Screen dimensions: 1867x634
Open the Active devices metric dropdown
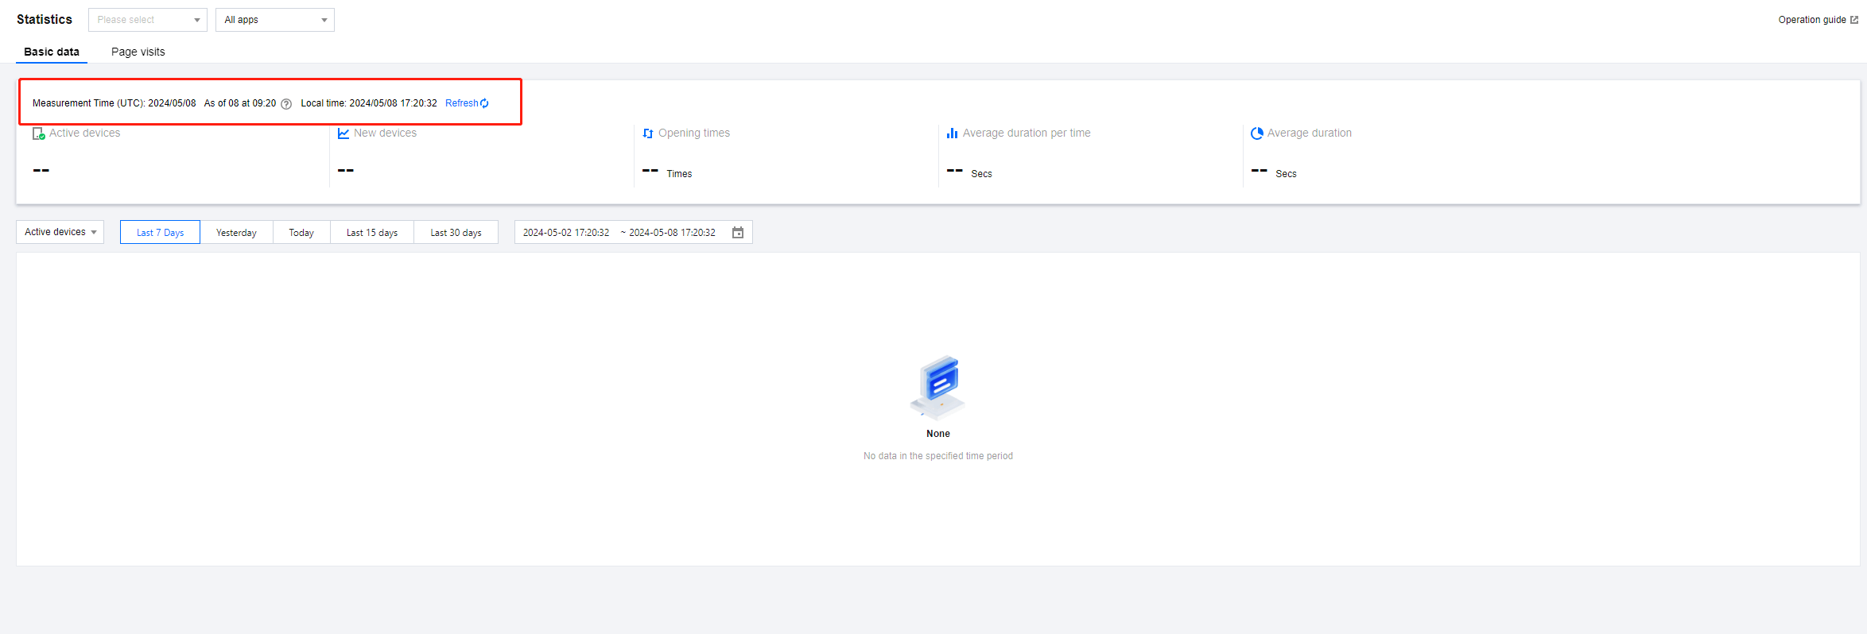pos(60,232)
